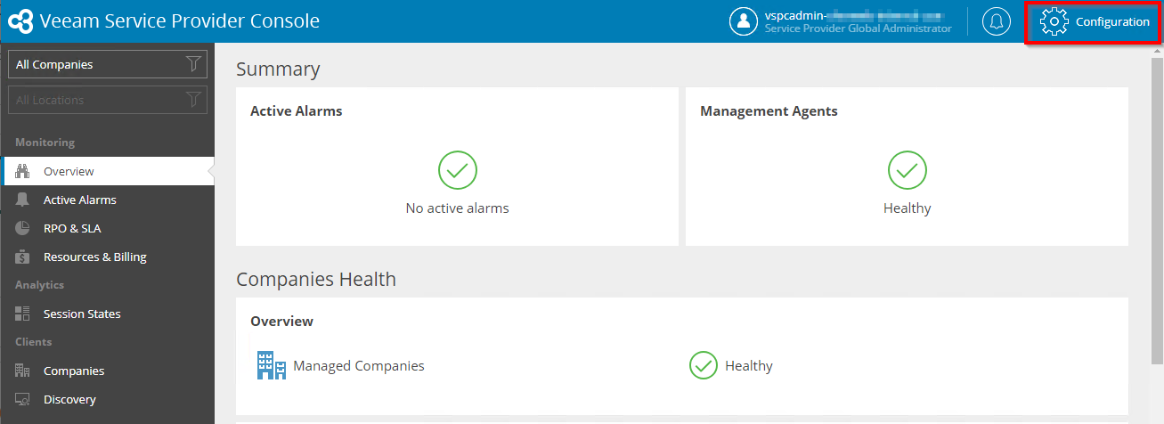
Task: Click the Analytics section heading
Action: [x=39, y=285]
